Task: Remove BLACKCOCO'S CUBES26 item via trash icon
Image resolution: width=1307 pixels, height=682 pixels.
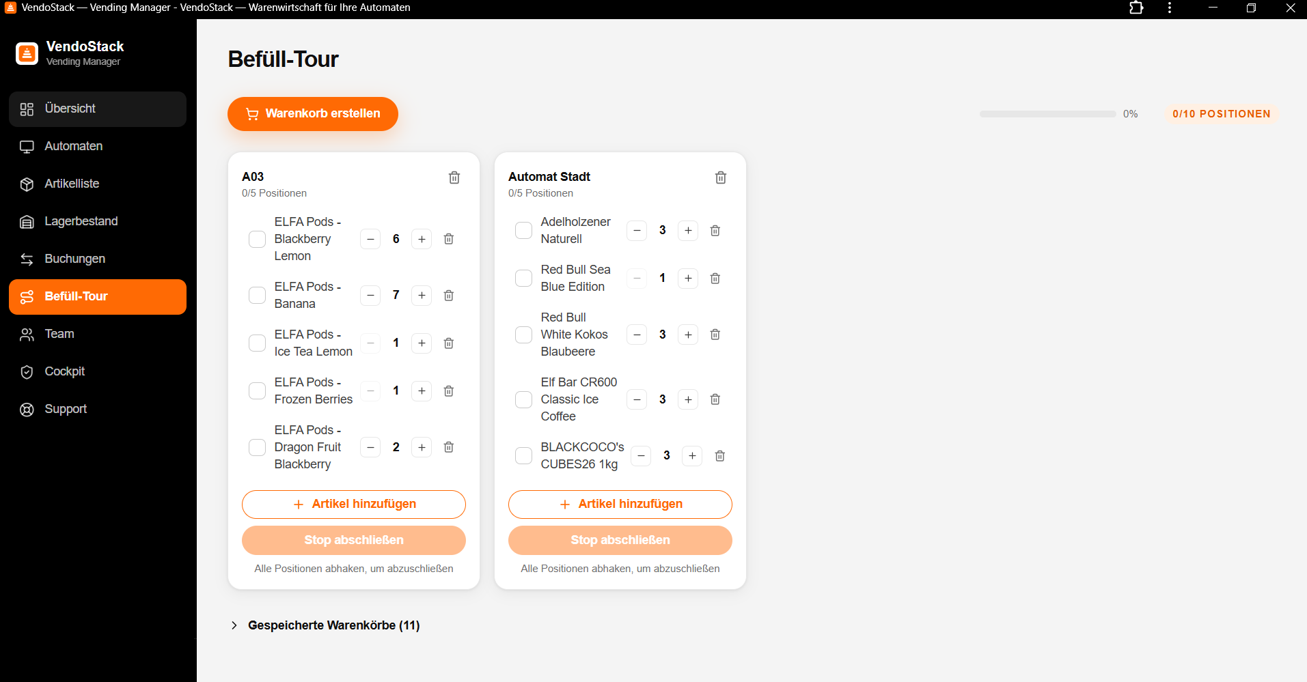Action: 719,456
